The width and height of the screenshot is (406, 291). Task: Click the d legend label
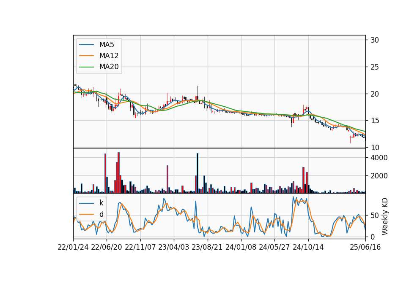(101, 214)
